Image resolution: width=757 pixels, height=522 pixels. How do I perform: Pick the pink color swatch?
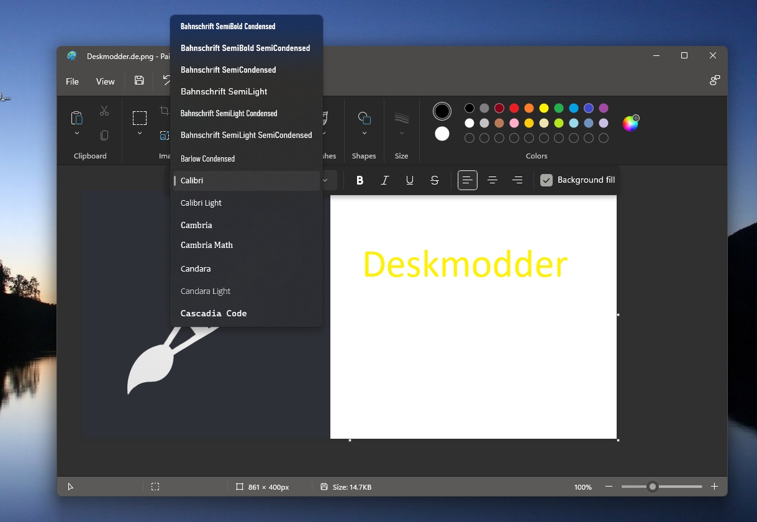coord(514,123)
